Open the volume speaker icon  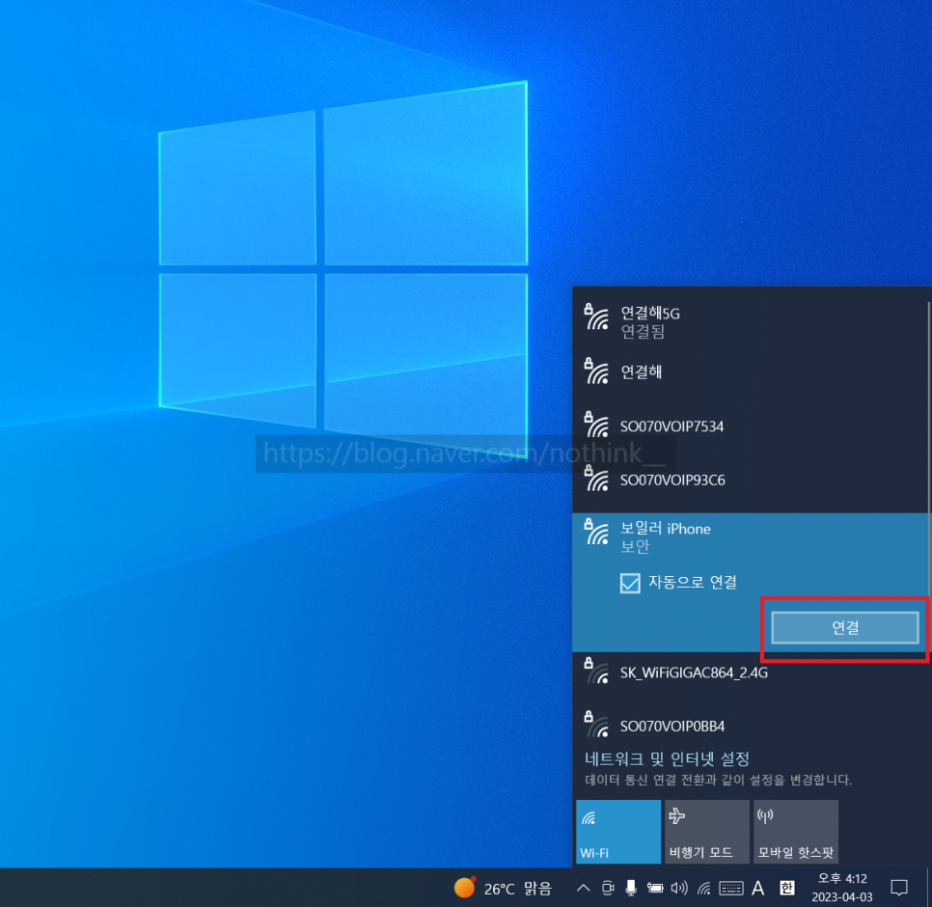679,888
